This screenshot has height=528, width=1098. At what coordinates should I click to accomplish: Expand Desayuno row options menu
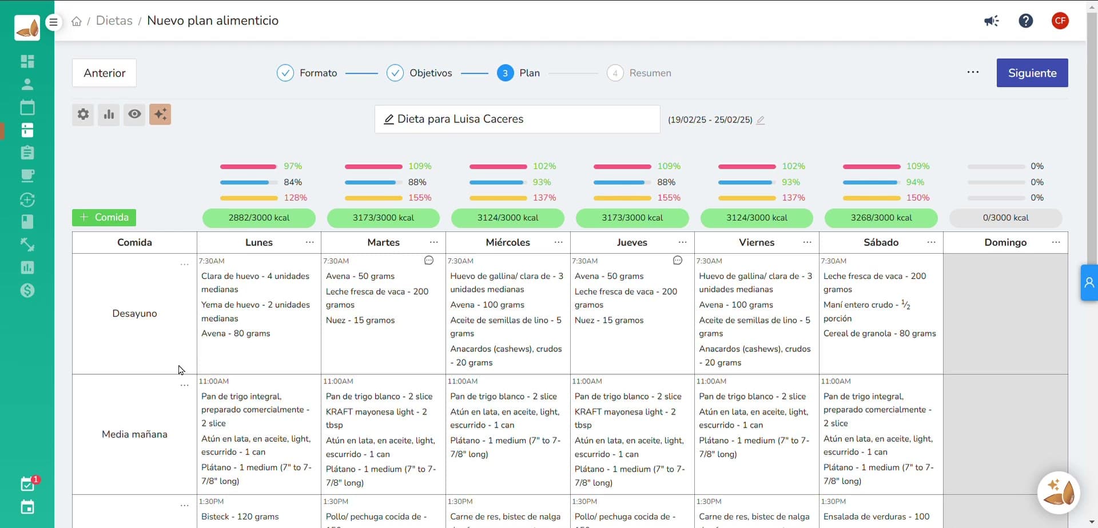tap(184, 265)
